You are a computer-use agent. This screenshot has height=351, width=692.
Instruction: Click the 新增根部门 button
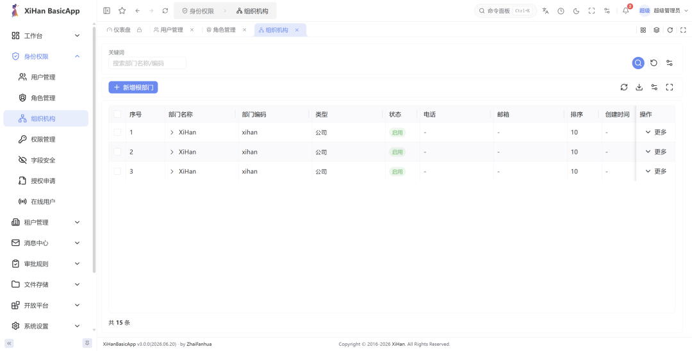pyautogui.click(x=133, y=87)
